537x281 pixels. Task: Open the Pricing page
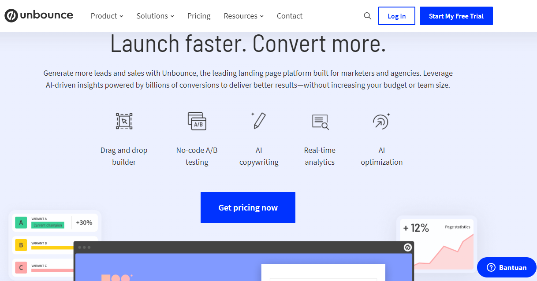[199, 16]
